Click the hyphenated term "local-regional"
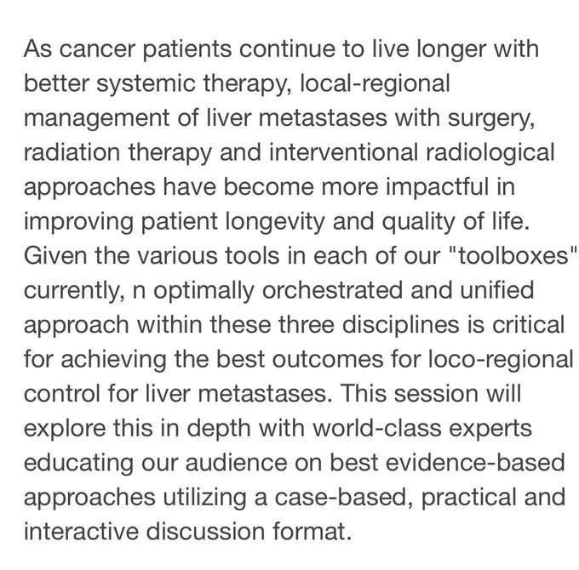The height and width of the screenshot is (570, 579). [x=375, y=83]
